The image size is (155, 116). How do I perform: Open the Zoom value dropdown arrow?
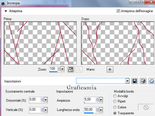62,69
